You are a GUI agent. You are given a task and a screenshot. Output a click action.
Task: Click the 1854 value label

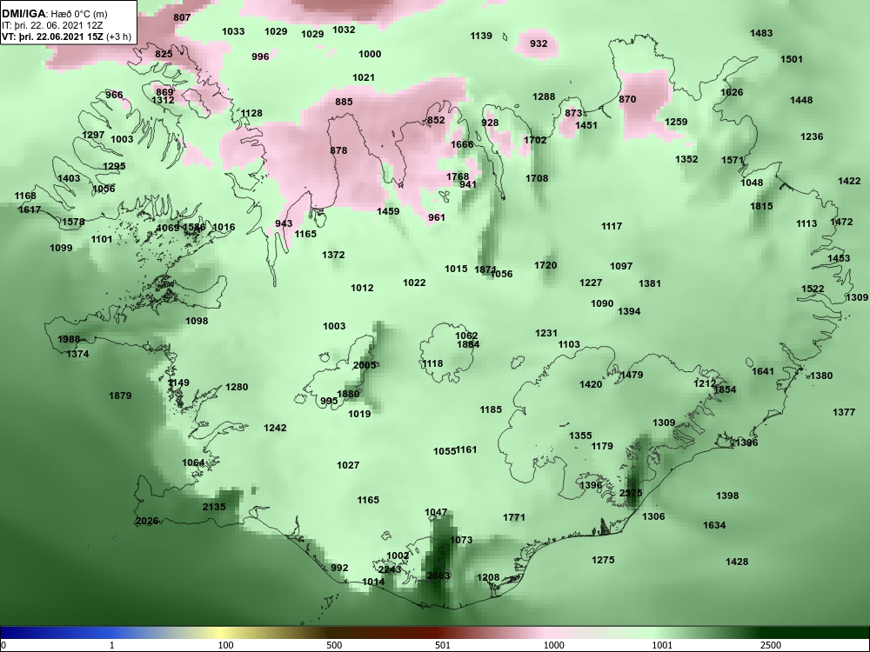click(x=725, y=389)
